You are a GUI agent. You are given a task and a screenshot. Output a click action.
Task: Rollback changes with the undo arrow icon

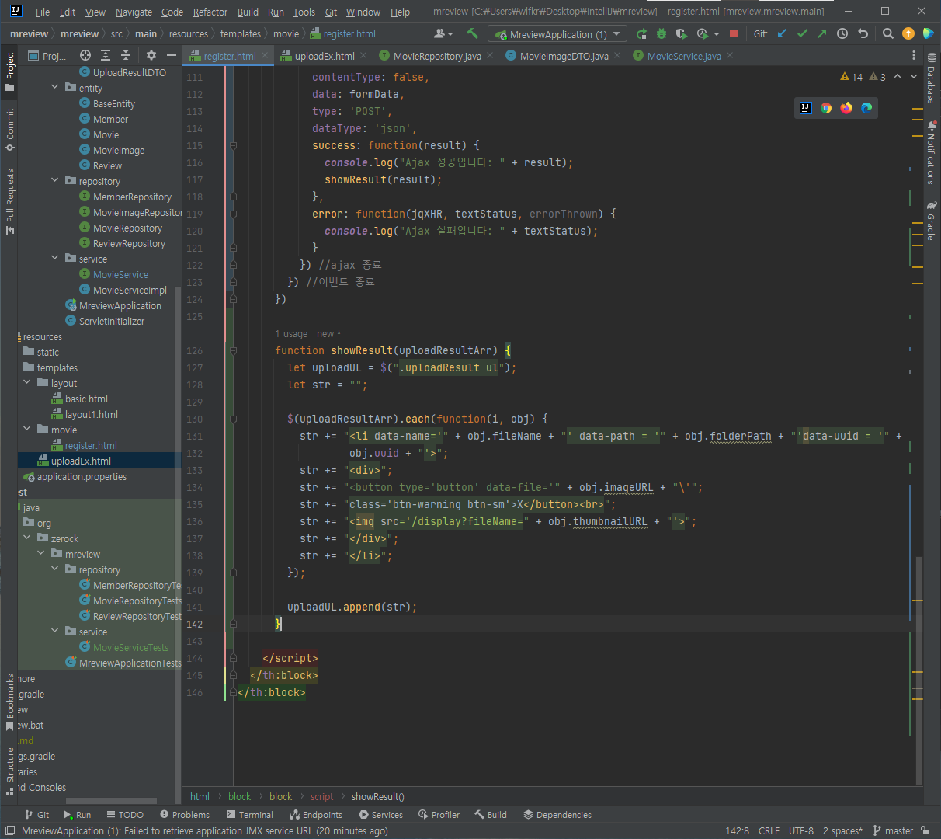pyautogui.click(x=863, y=33)
